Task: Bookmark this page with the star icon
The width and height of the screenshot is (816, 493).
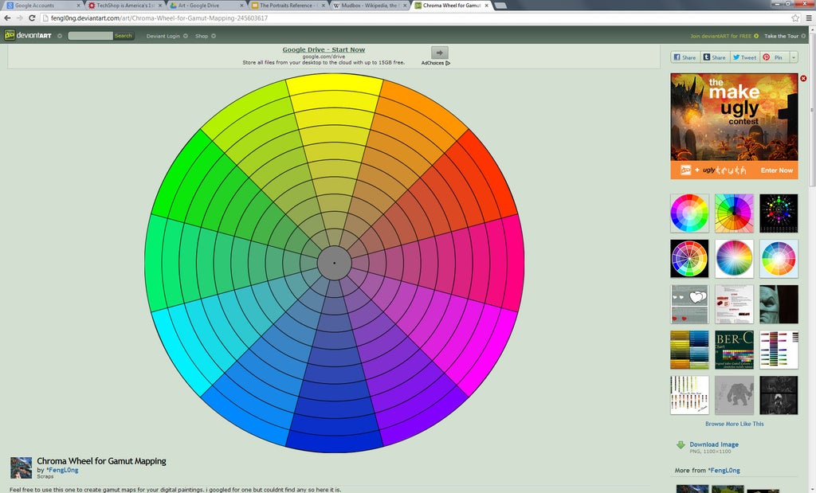Action: (x=795, y=18)
